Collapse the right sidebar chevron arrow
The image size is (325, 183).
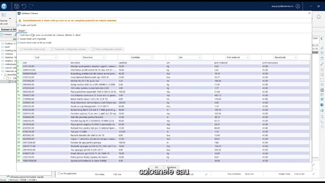(321, 38)
